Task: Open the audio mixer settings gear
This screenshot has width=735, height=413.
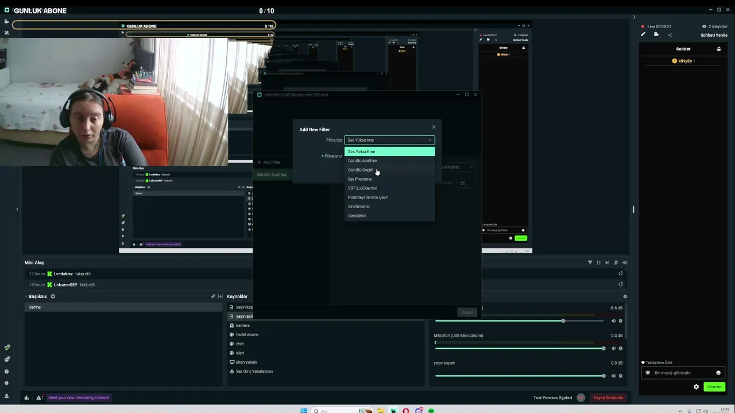Action: [625, 297]
